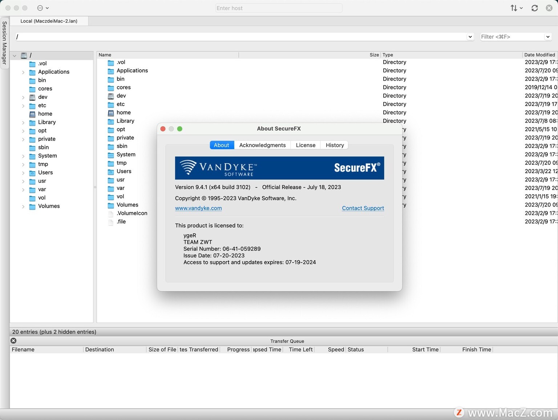Viewport: 558px width, 420px height.
Task: Open the www.vandyke.com link
Action: pyautogui.click(x=198, y=208)
